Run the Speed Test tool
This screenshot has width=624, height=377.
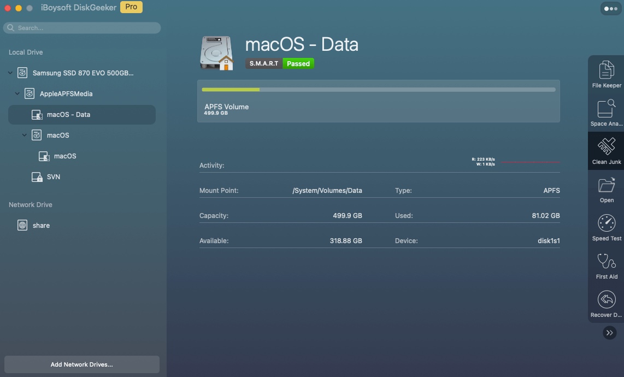click(x=607, y=227)
